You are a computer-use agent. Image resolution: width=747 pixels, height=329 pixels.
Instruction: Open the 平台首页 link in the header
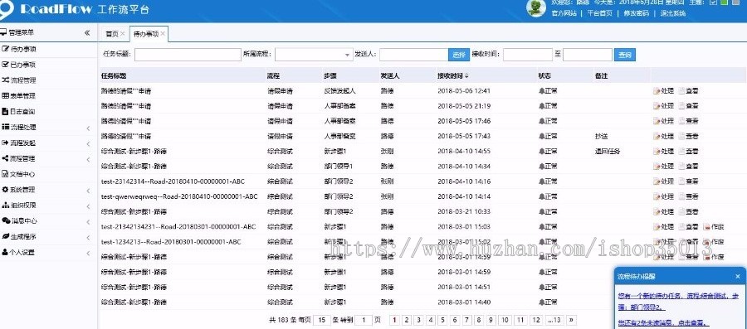(600, 14)
